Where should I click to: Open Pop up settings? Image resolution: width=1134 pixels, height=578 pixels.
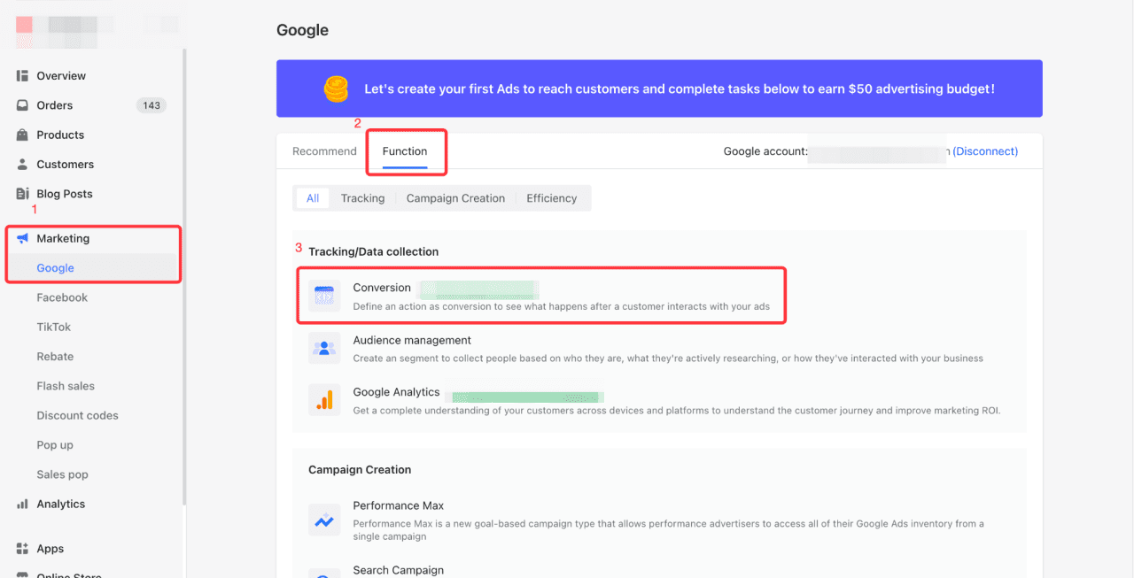click(55, 445)
